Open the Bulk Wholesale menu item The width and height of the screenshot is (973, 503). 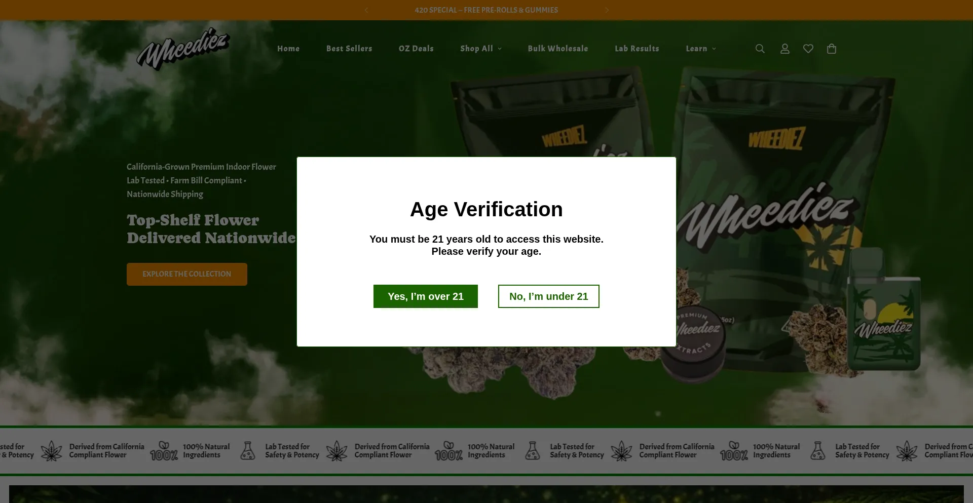coord(558,49)
